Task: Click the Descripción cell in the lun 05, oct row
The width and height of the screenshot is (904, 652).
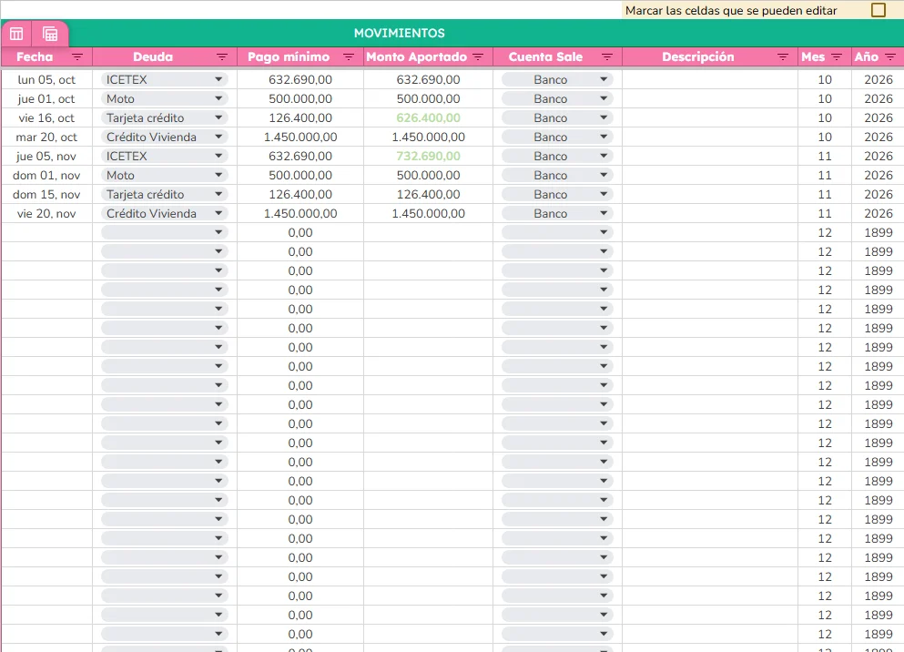Action: (x=710, y=79)
